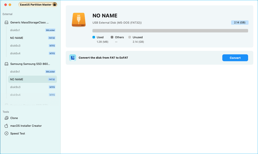The width and height of the screenshot is (258, 154).
Task: Click the Clone tool icon
Action: [6, 118]
